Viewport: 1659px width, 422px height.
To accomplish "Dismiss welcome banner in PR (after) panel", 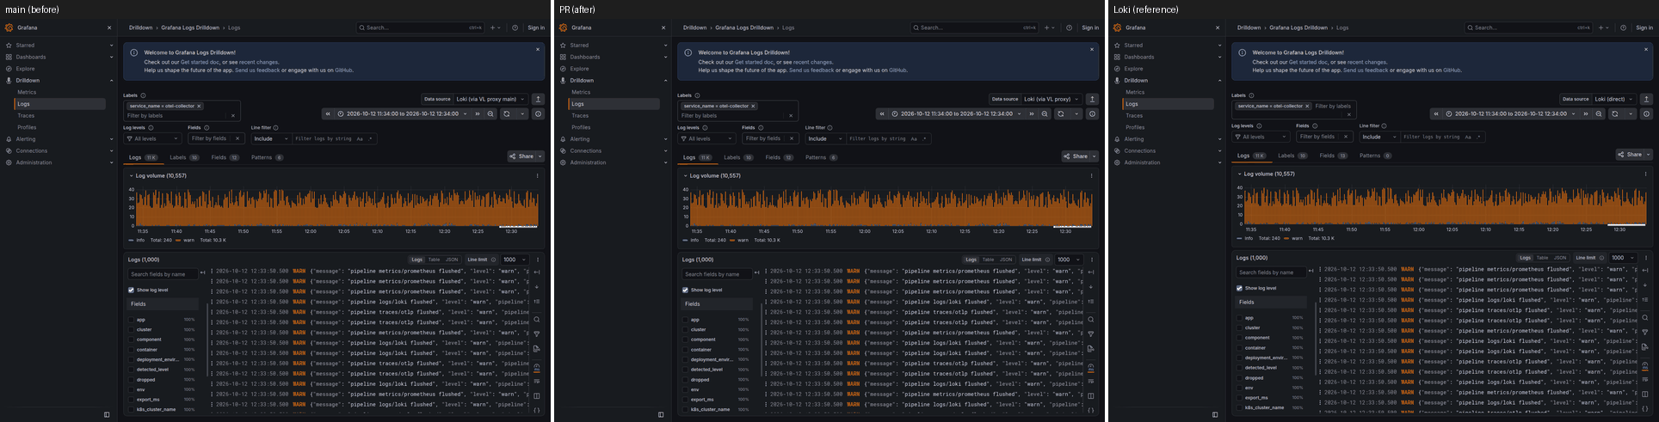I will [1092, 50].
